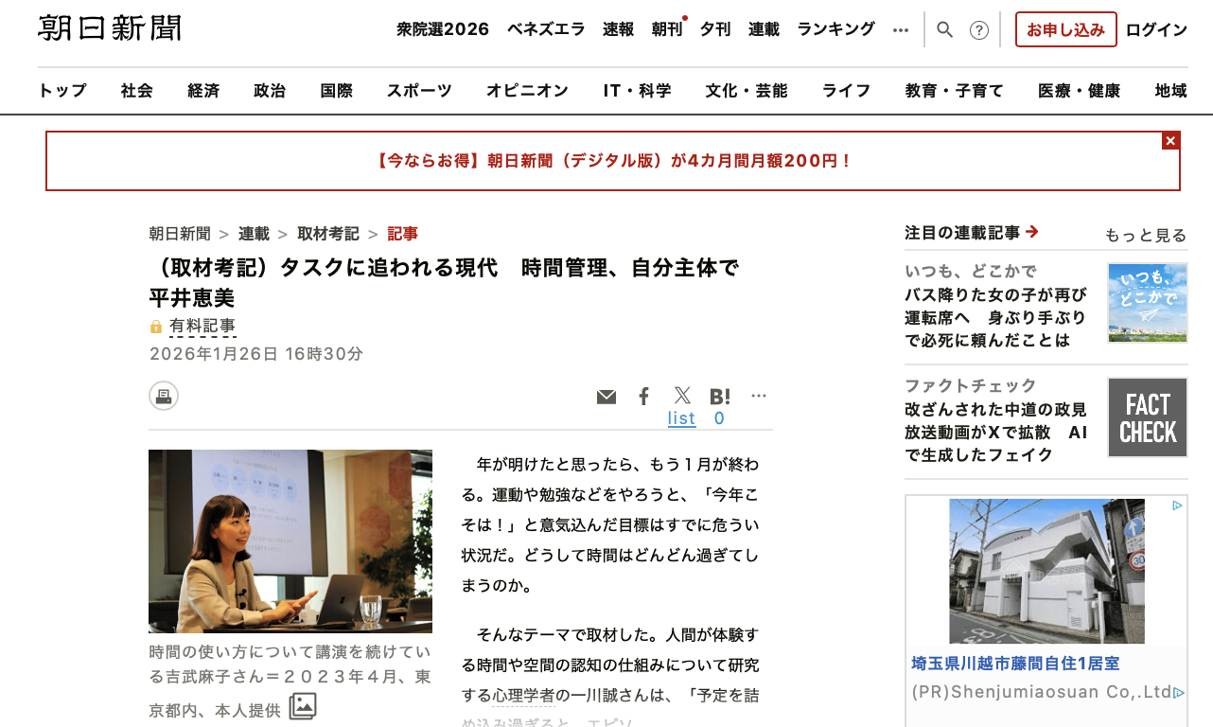Click the お申し込み subscribe button

[x=1065, y=29]
